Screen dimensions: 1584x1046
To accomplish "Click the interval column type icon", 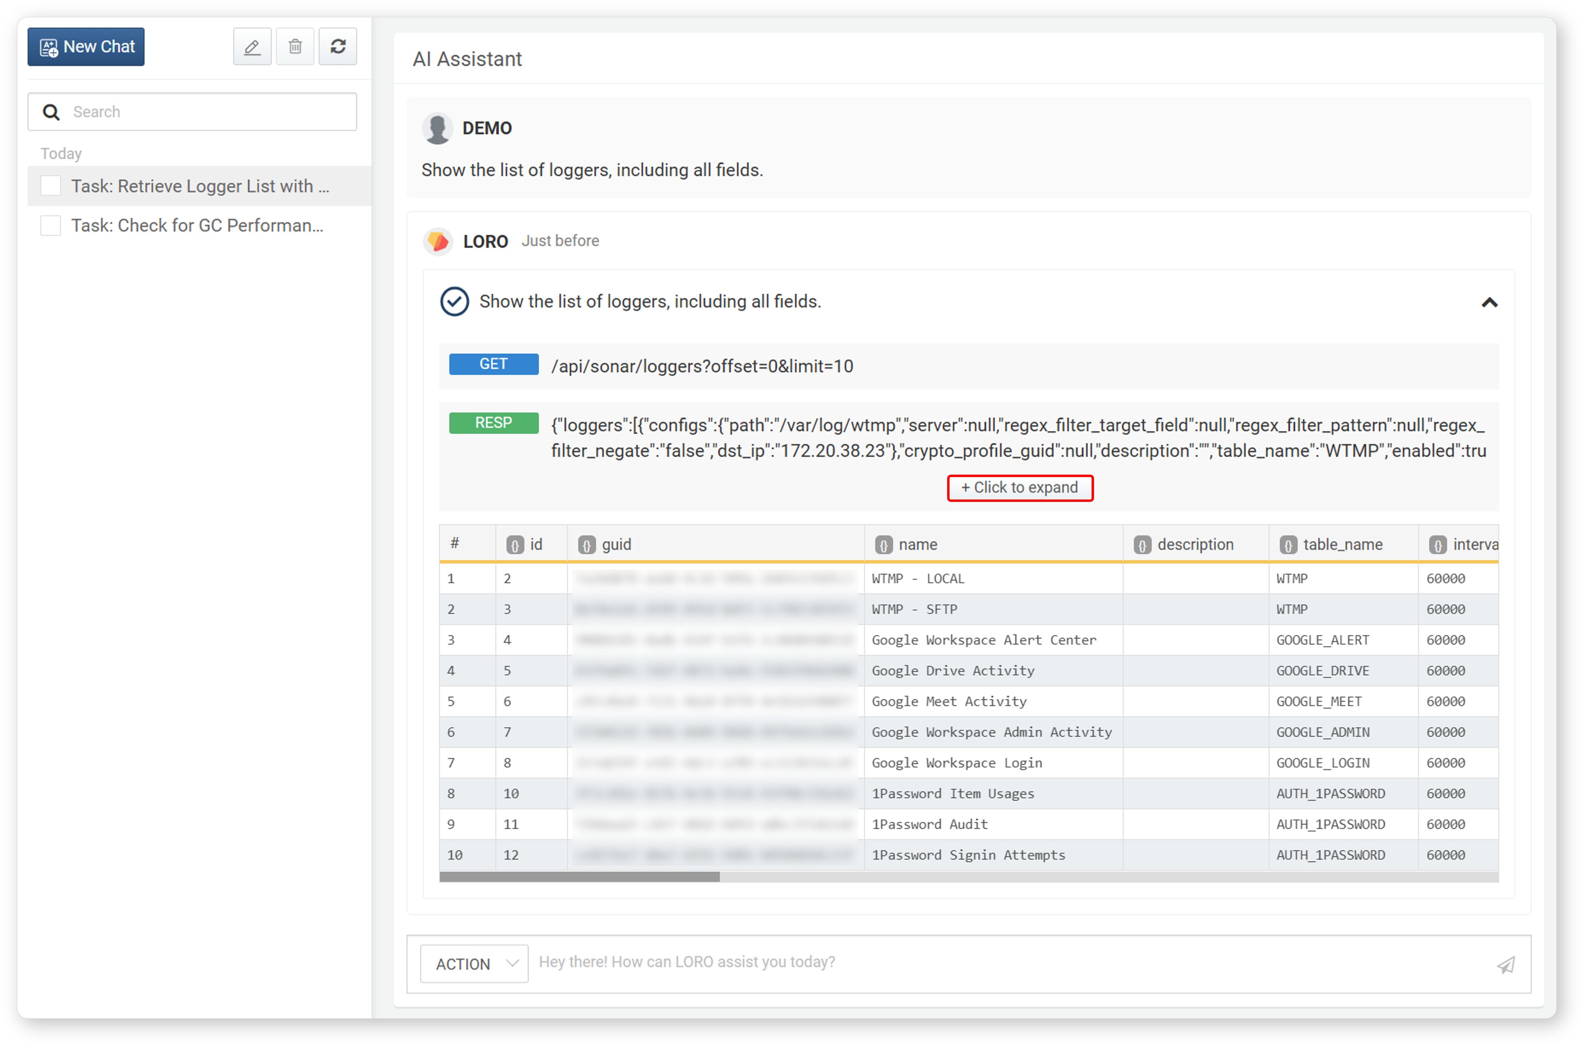I will click(1437, 545).
